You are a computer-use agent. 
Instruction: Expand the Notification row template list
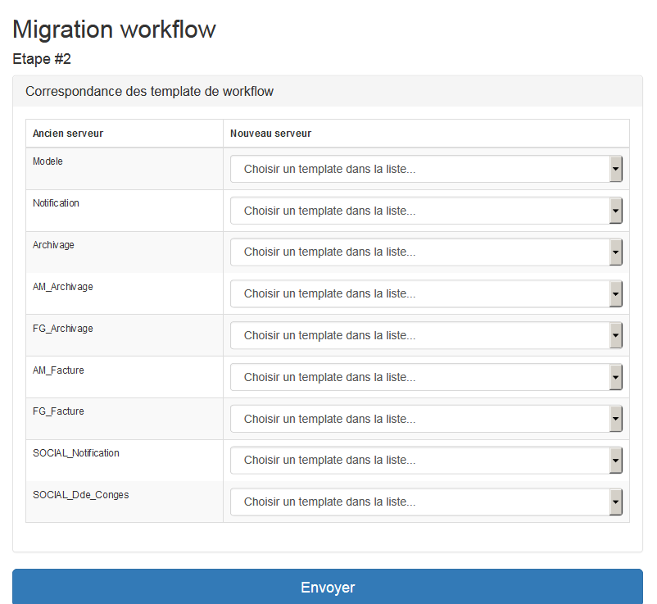pos(426,211)
